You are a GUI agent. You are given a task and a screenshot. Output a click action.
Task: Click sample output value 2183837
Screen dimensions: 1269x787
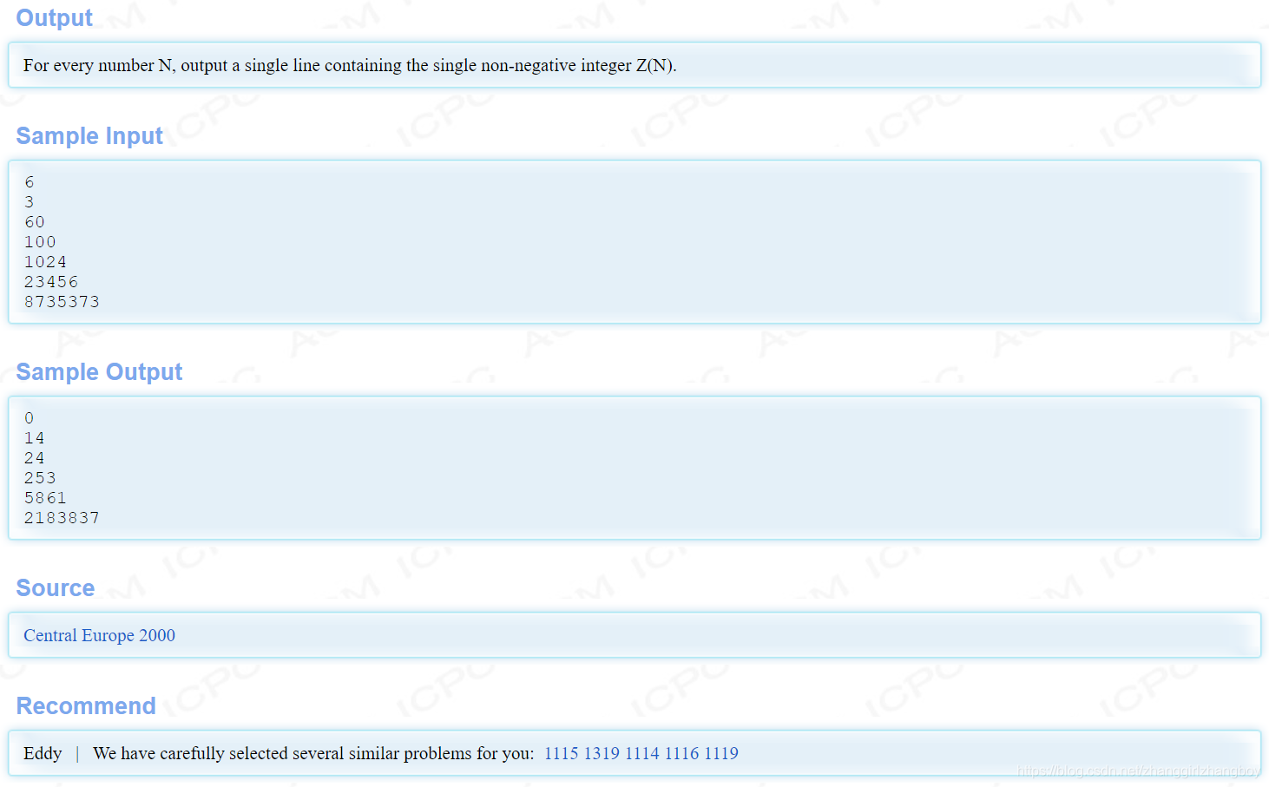click(62, 518)
